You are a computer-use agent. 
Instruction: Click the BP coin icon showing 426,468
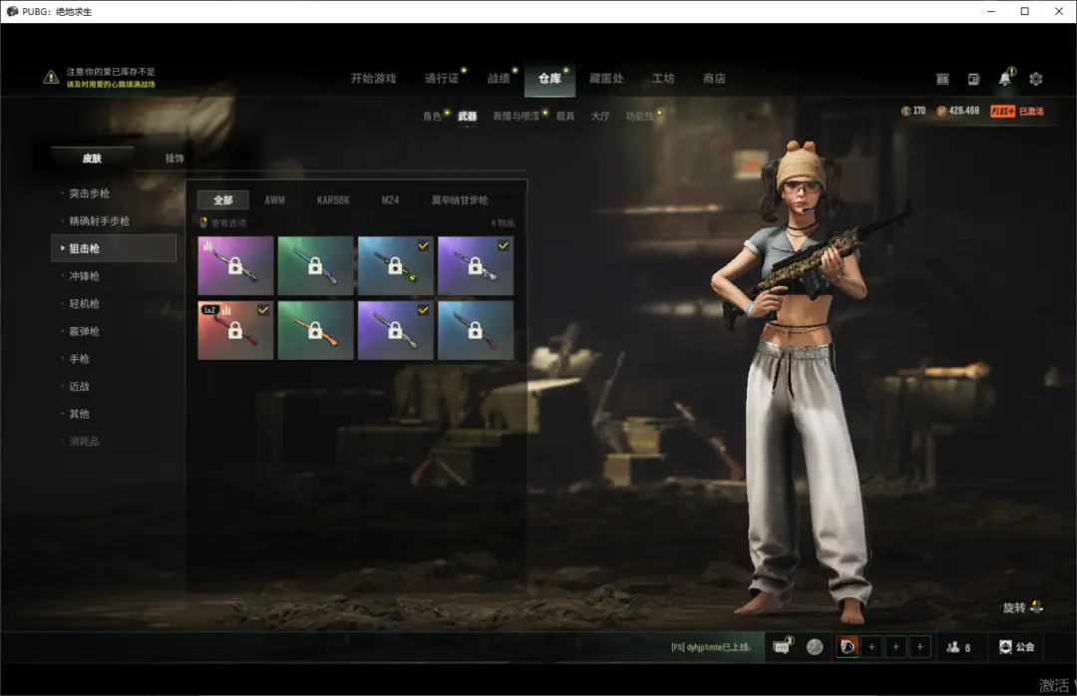941,111
